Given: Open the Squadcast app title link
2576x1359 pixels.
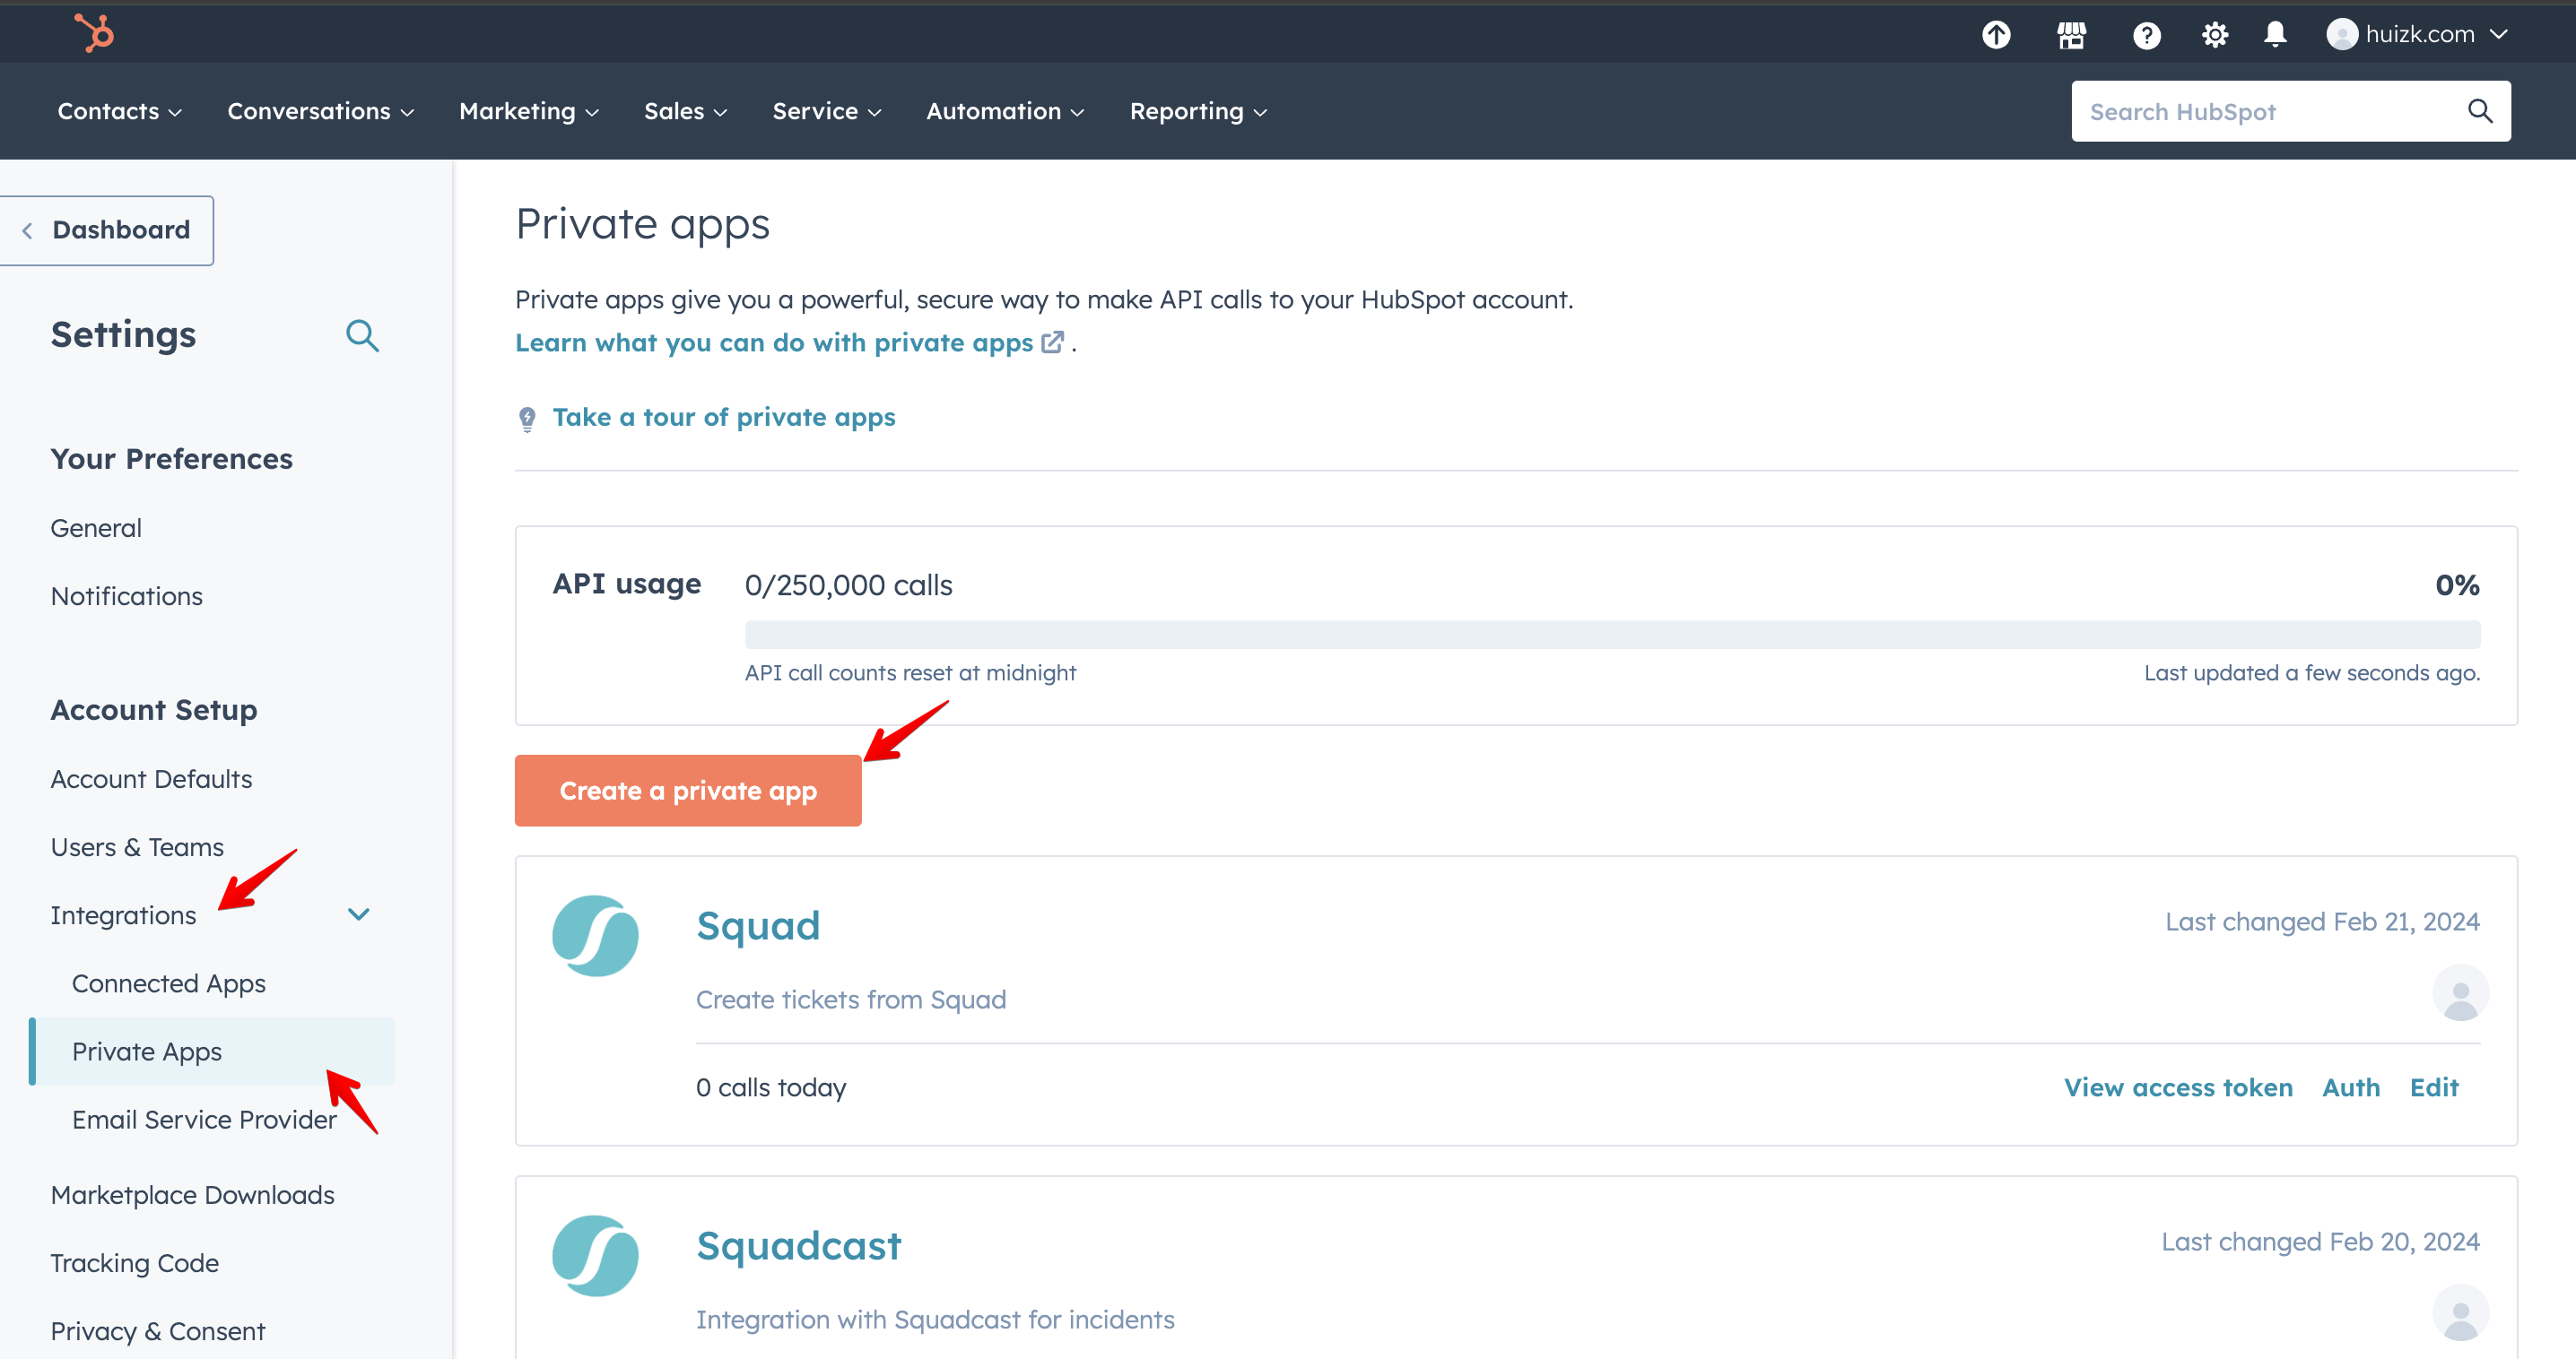Looking at the screenshot, I should coord(799,1245).
